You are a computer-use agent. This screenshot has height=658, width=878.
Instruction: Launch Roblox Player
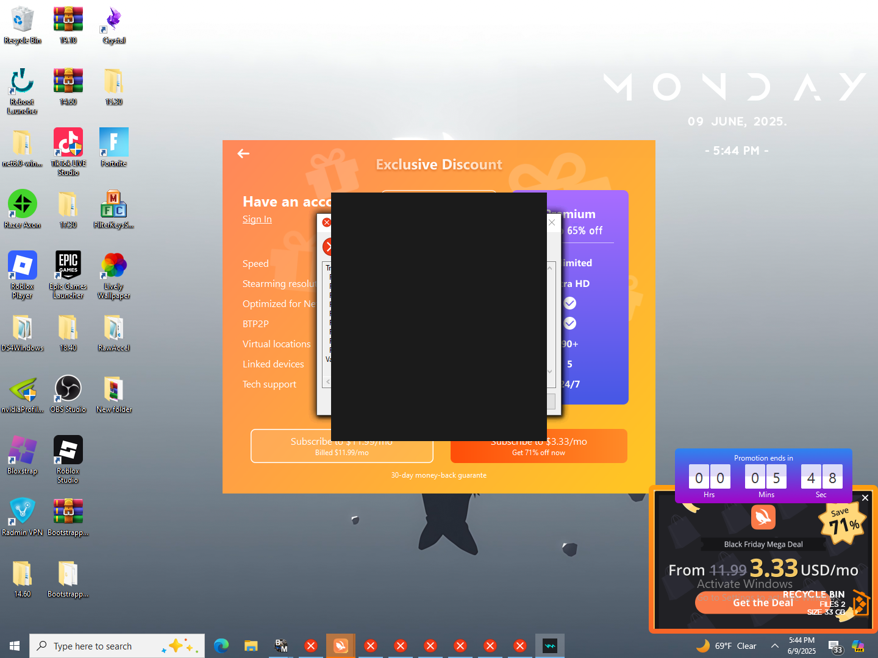point(23,275)
